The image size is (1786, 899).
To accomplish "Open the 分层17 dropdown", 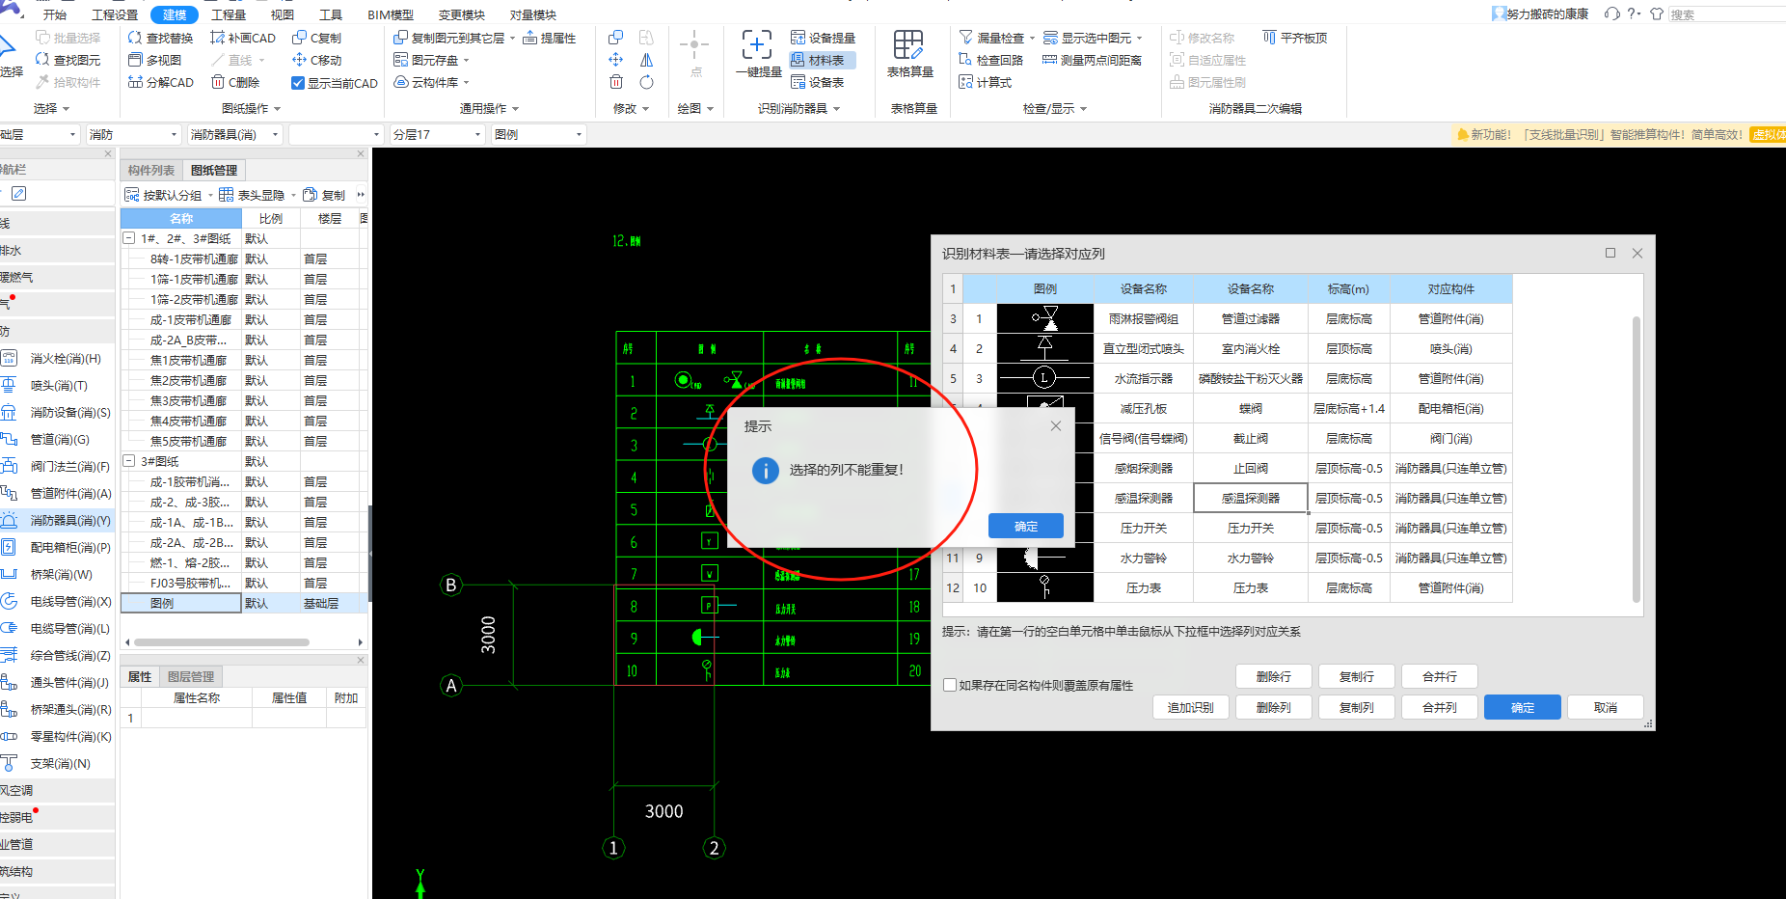I will click(x=437, y=134).
